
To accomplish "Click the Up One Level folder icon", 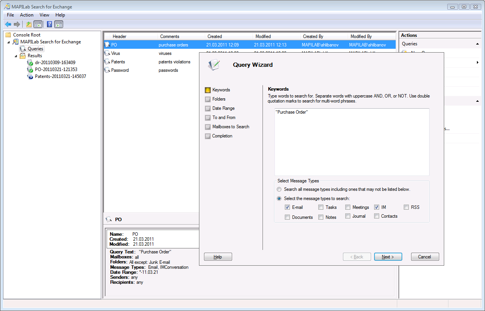I will (x=29, y=25).
